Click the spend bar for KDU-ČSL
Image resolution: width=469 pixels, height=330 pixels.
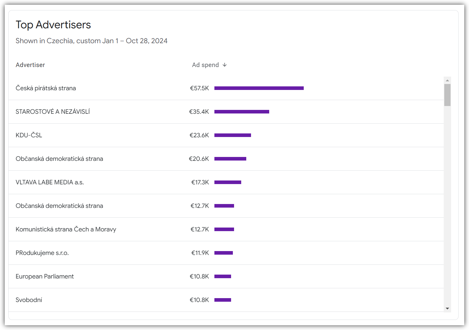tap(233, 135)
